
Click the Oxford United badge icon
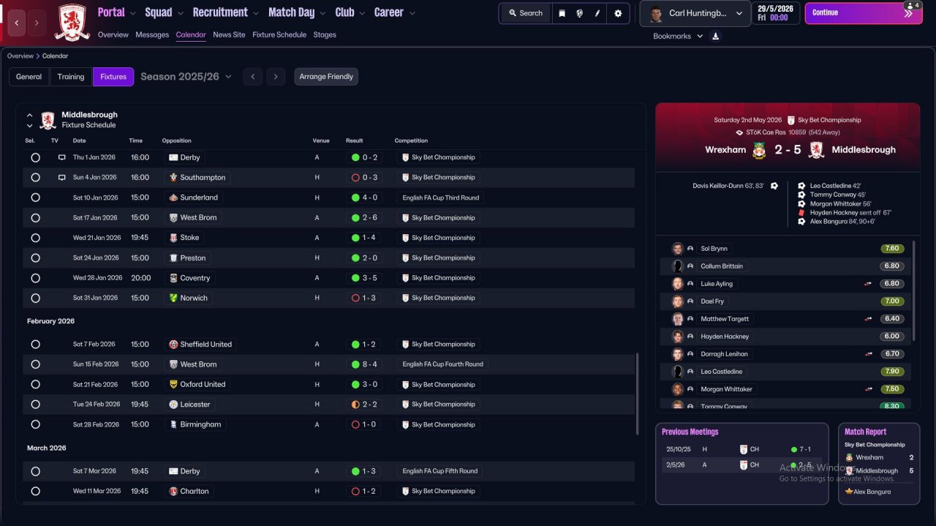click(173, 384)
